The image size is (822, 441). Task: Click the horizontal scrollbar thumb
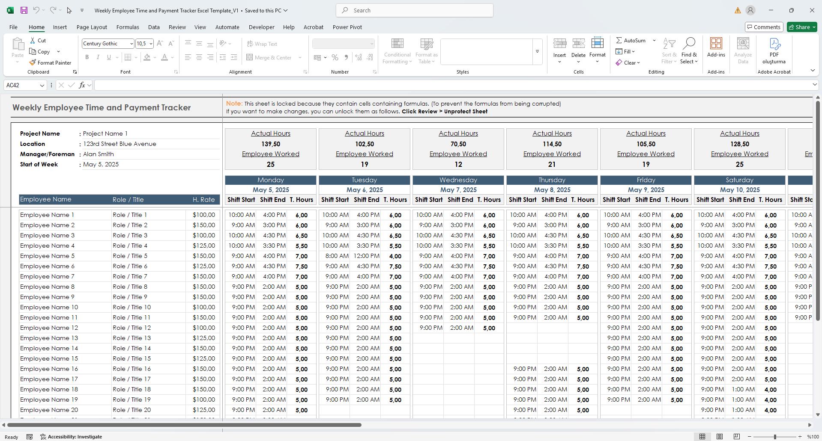tap(184, 425)
